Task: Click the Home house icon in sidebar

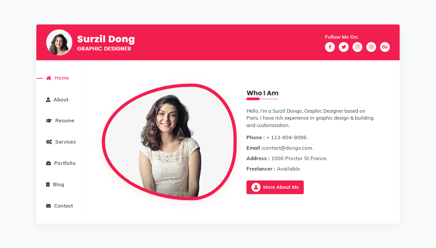Action: pos(49,78)
